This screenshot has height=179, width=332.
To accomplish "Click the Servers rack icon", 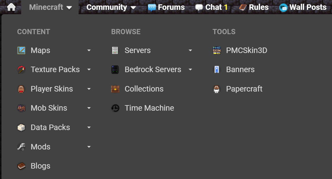I will pos(115,50).
